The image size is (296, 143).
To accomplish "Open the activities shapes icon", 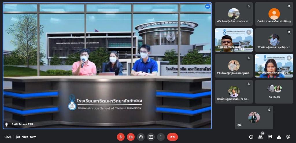I will [279, 137].
